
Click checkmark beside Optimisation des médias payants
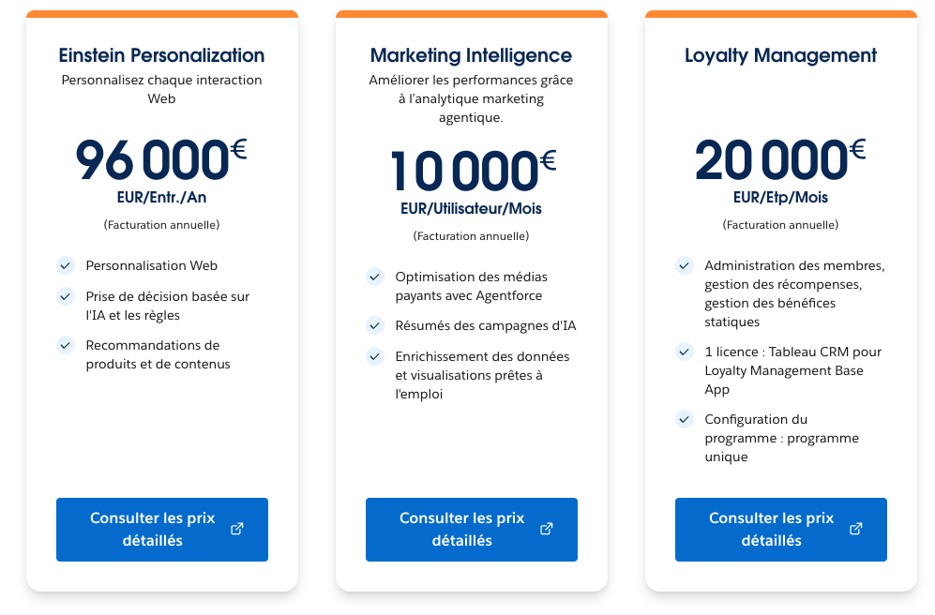tap(375, 277)
